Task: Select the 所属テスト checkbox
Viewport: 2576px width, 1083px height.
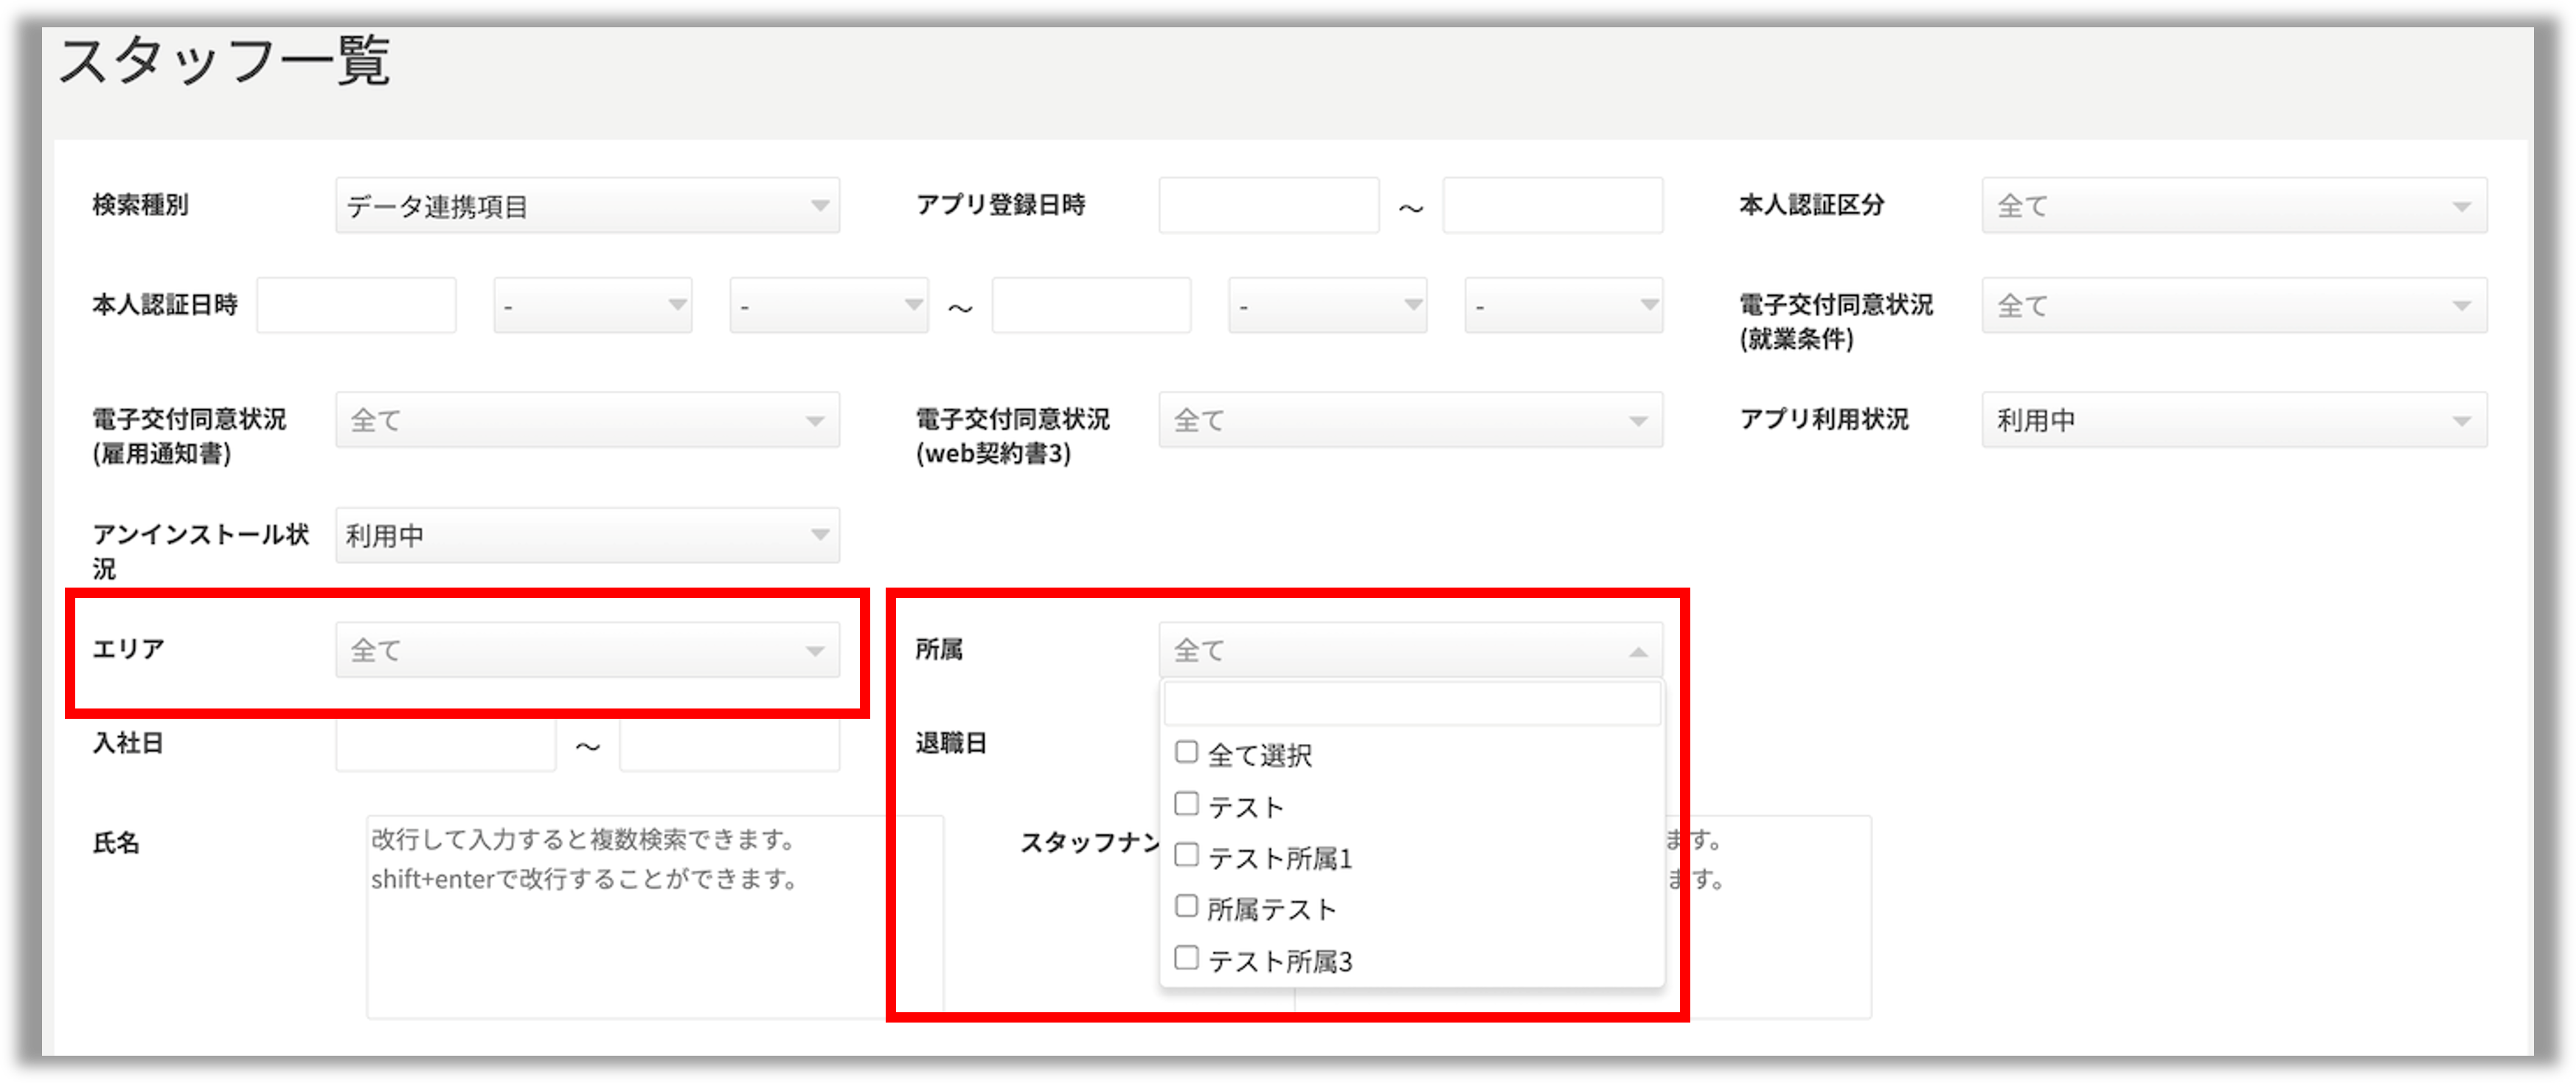Action: 1186,906
